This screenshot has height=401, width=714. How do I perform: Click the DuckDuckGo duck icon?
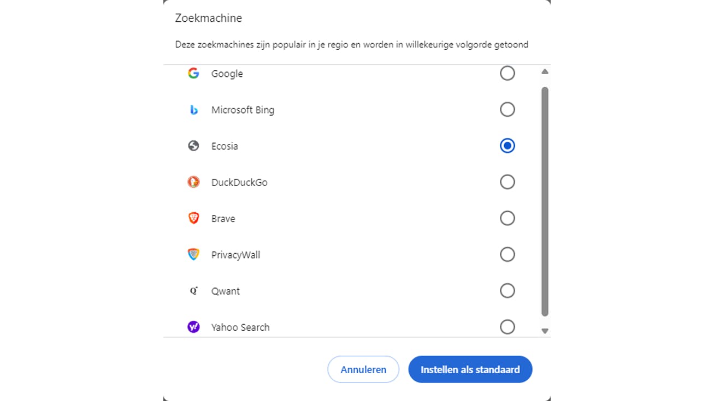(x=193, y=182)
